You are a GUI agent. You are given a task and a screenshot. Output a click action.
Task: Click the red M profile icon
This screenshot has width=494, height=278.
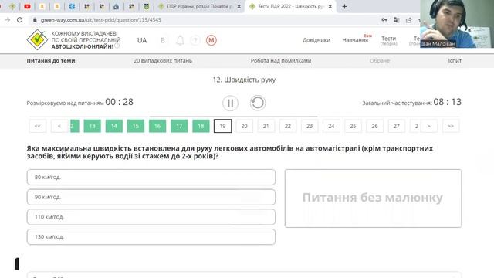point(211,40)
